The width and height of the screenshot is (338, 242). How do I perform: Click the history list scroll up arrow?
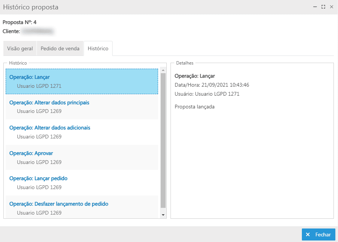click(x=163, y=70)
